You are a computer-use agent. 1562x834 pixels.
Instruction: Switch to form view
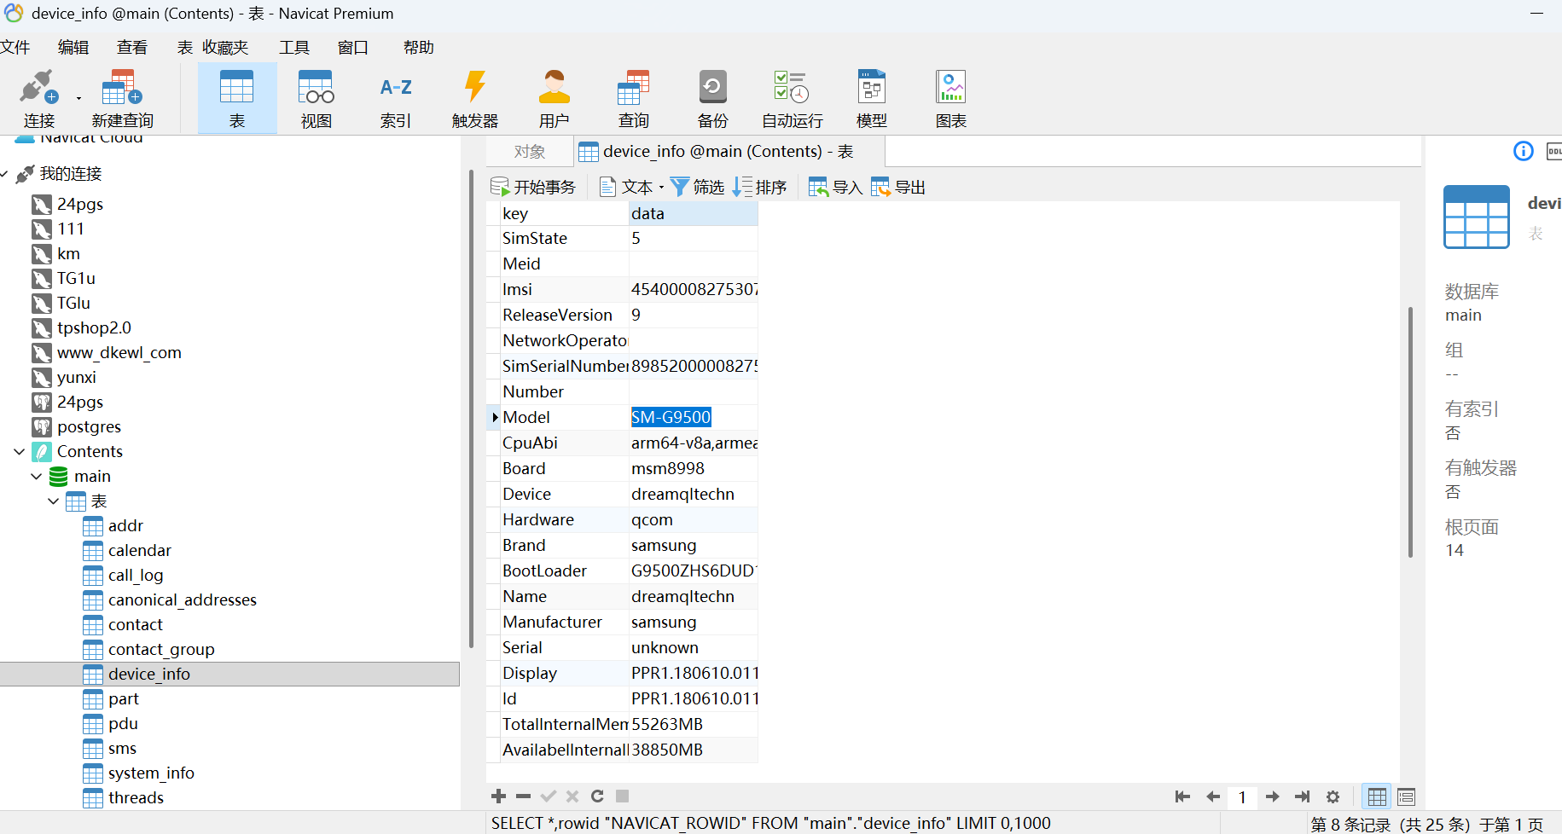(x=1407, y=796)
